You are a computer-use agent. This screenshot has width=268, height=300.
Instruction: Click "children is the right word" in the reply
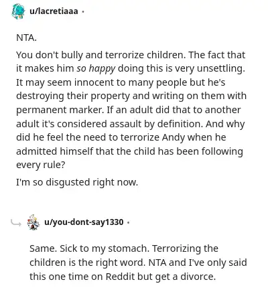pos(87,262)
